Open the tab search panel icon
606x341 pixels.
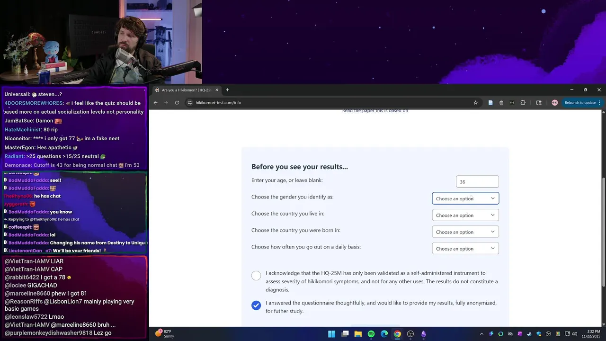tap(539, 103)
